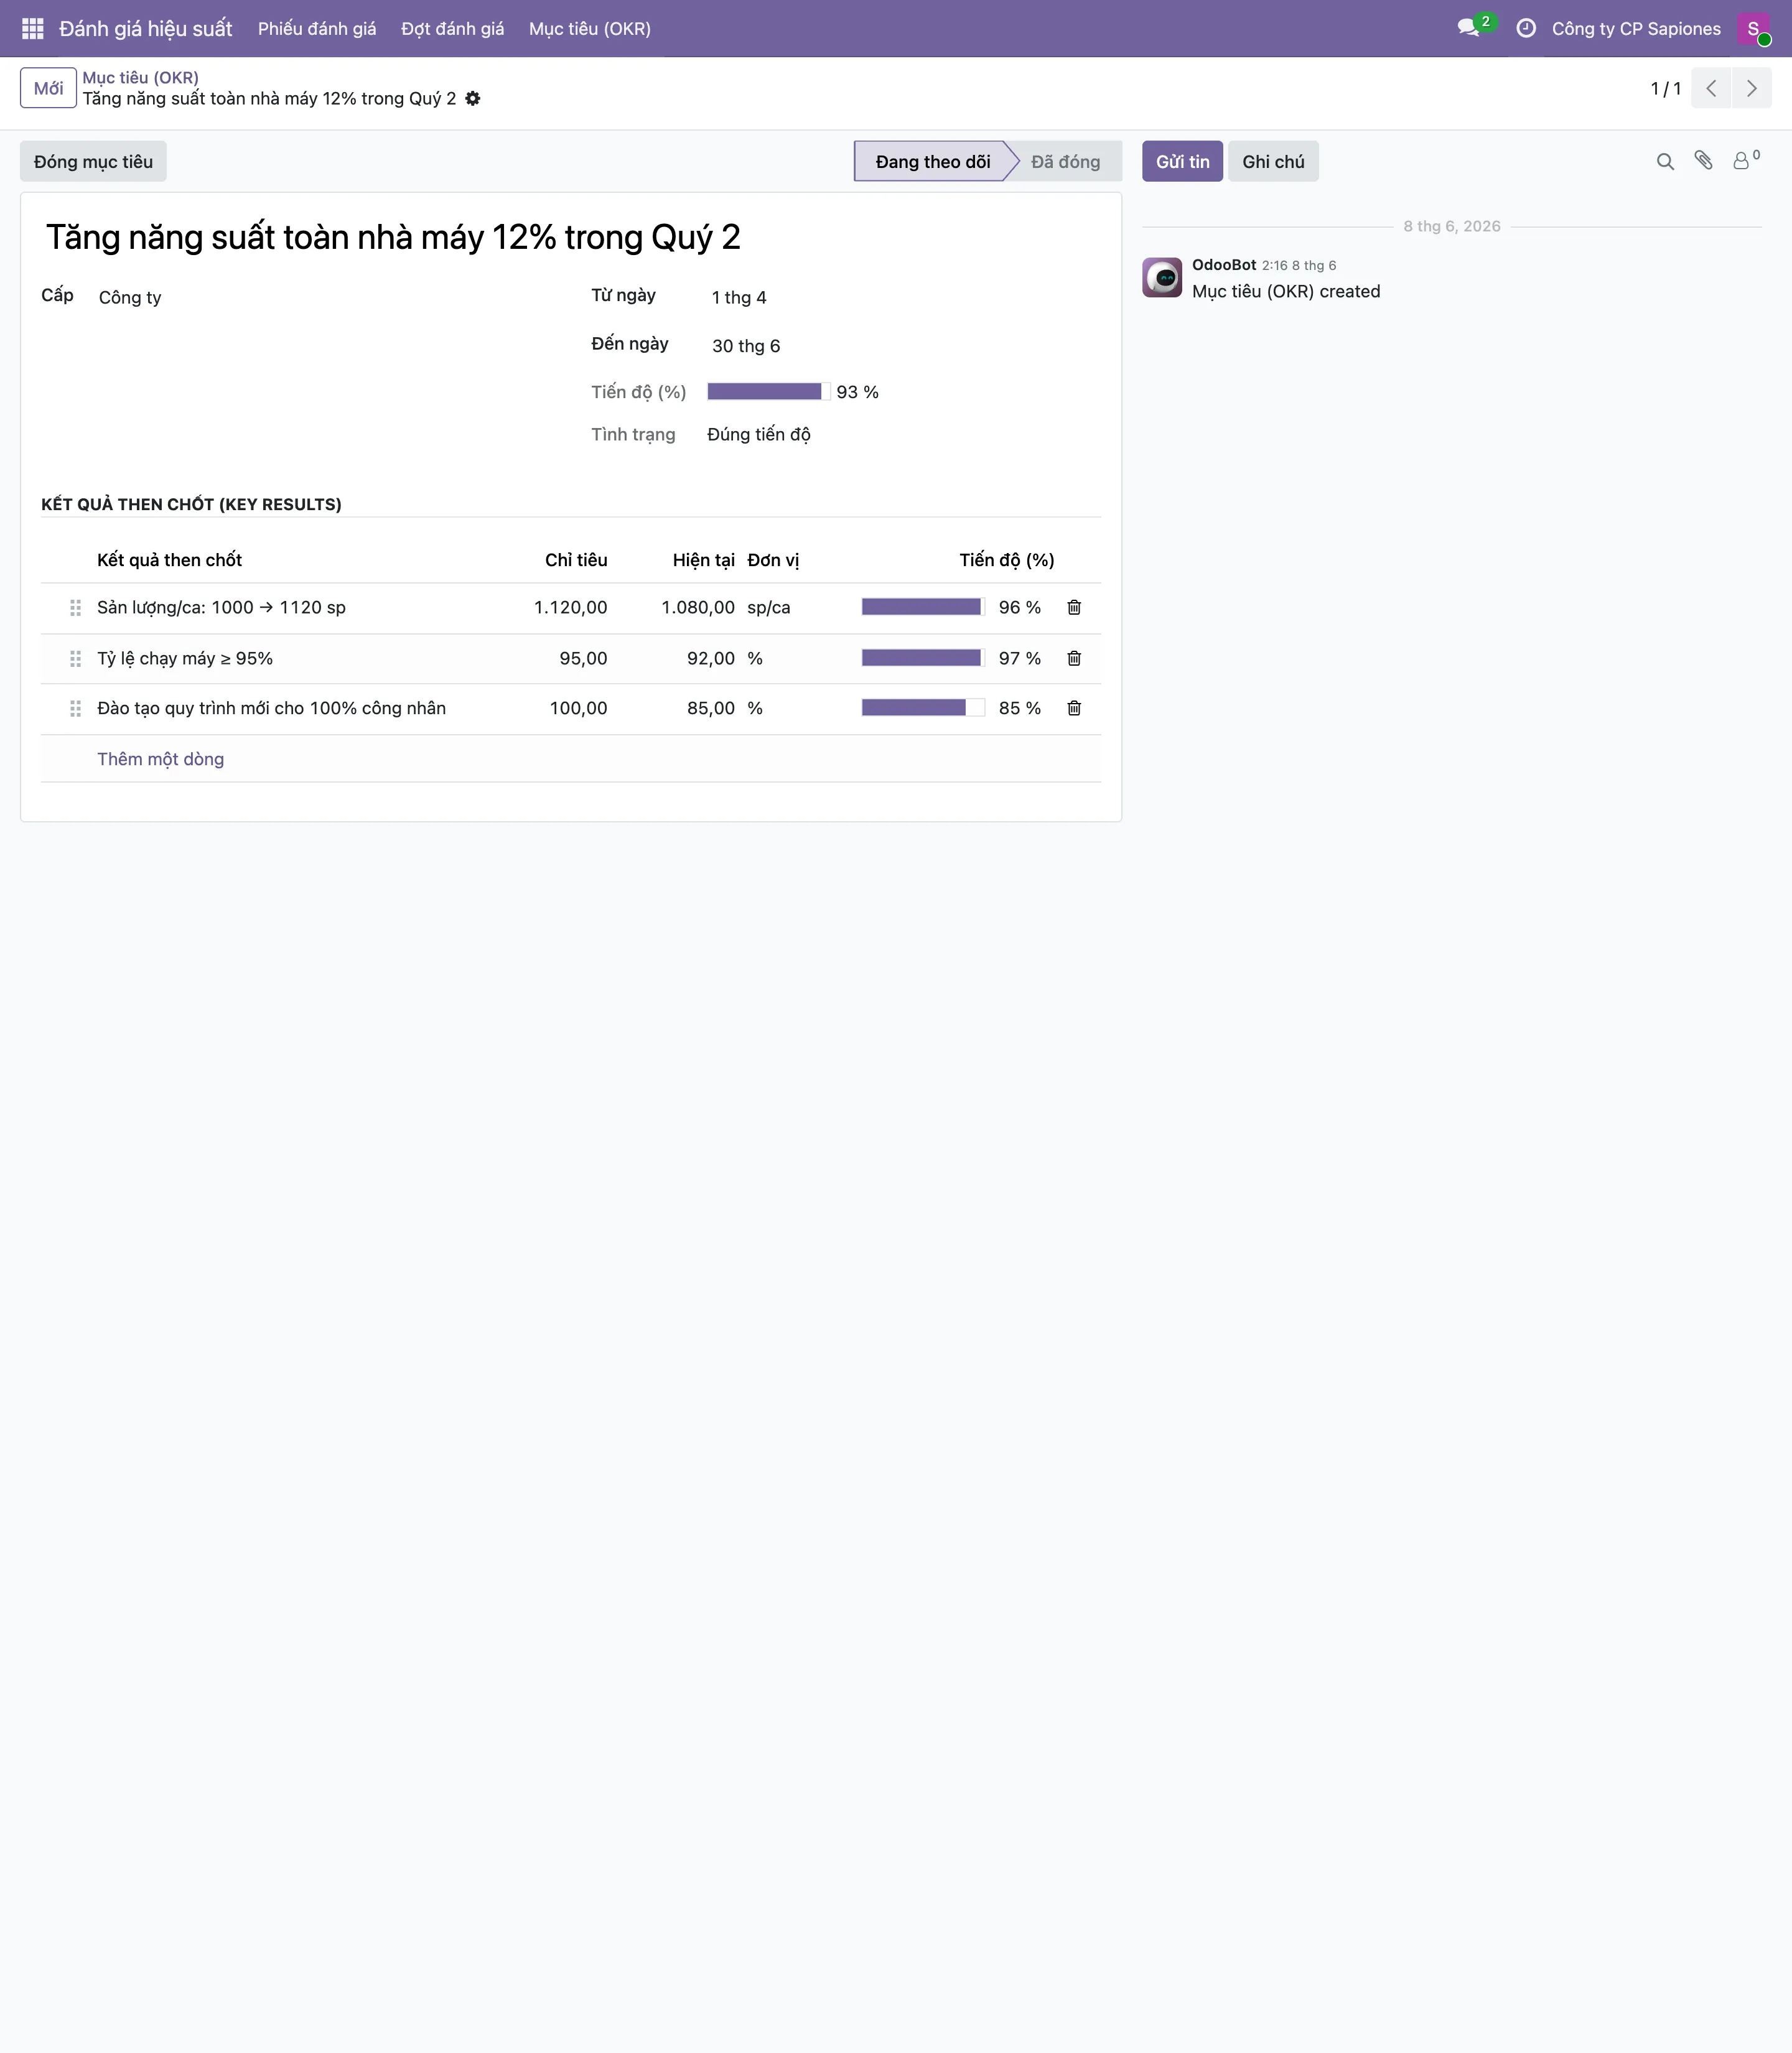Open the user avatar menu
Viewport: 1792px width, 2053px height.
pos(1754,28)
